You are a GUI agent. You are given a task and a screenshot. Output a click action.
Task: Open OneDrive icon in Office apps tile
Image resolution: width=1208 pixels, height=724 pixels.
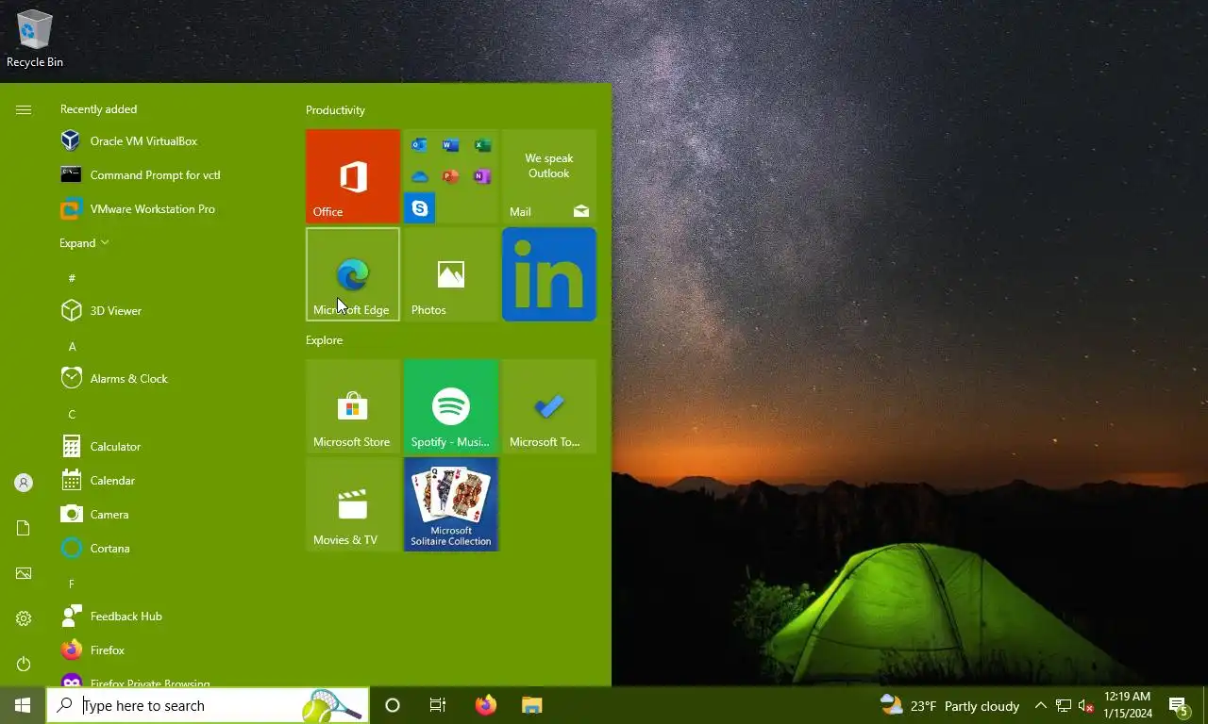[x=419, y=176]
